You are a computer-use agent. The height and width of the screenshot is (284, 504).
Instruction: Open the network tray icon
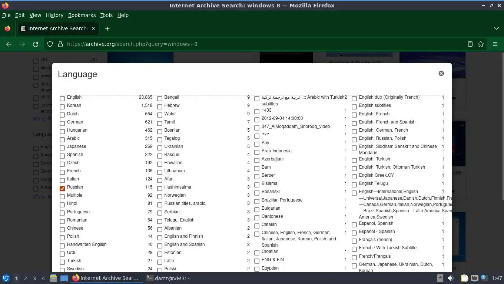click(x=475, y=278)
